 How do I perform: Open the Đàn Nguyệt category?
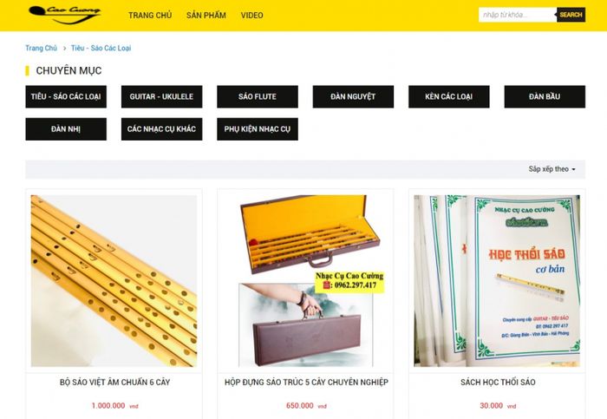point(353,97)
